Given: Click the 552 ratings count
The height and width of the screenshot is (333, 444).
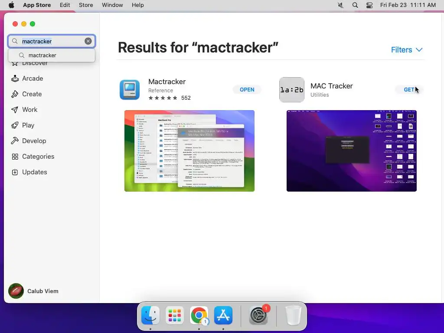Looking at the screenshot, I should pyautogui.click(x=186, y=98).
